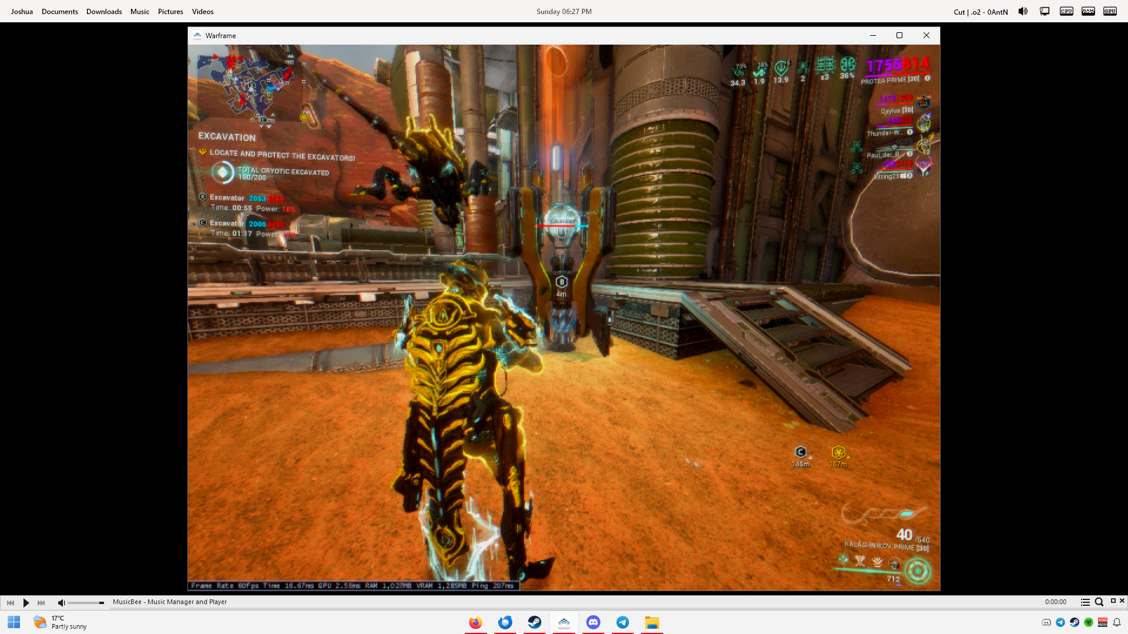Click the Total Cryotic Excavated progress icon
This screenshot has width=1128, height=634.
tap(223, 173)
